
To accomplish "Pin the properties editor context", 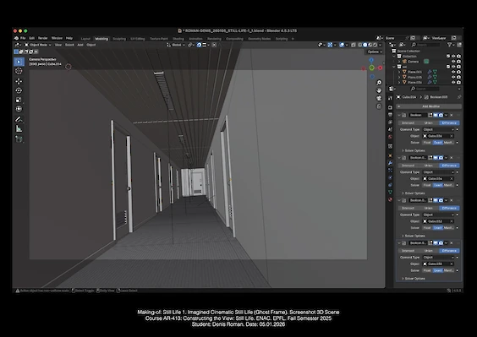I will (x=459, y=97).
